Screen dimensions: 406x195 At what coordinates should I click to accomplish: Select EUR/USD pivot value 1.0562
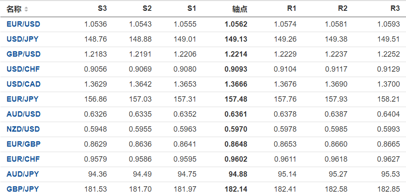[236, 24]
